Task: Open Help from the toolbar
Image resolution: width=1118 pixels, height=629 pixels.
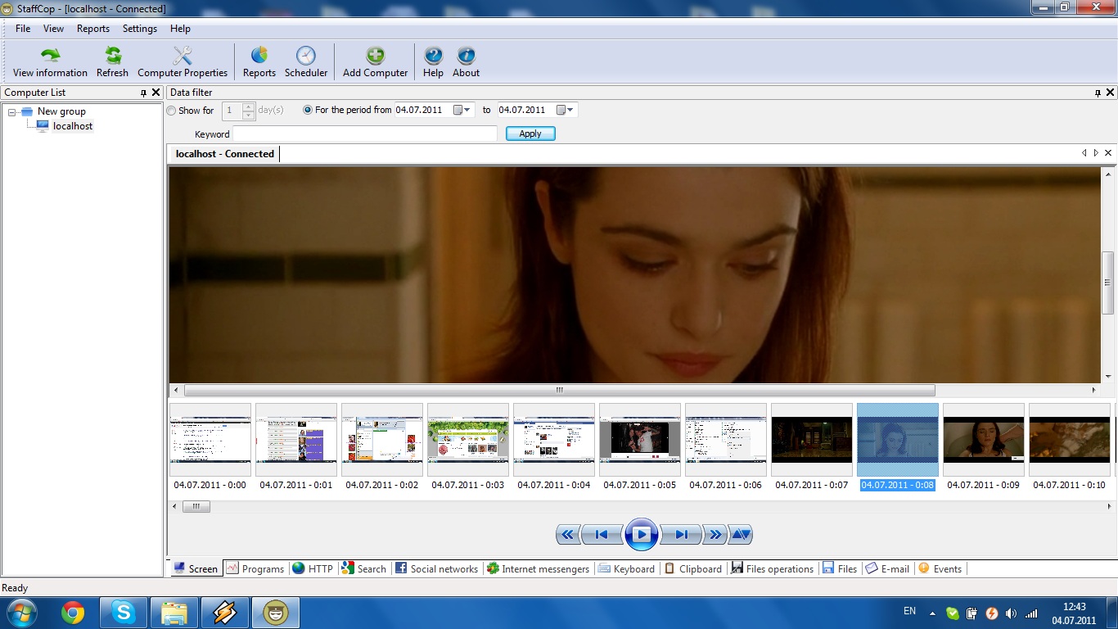Action: [x=433, y=62]
